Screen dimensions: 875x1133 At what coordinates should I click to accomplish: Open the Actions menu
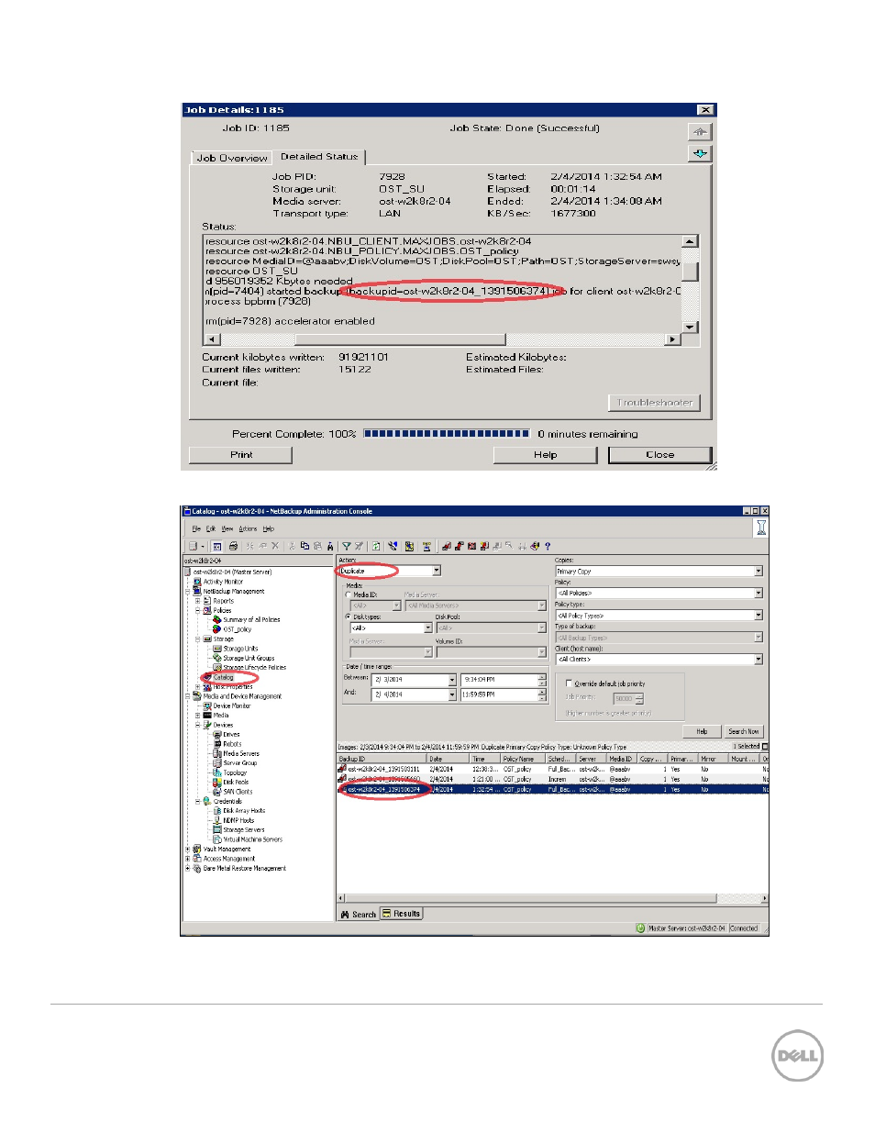(248, 528)
